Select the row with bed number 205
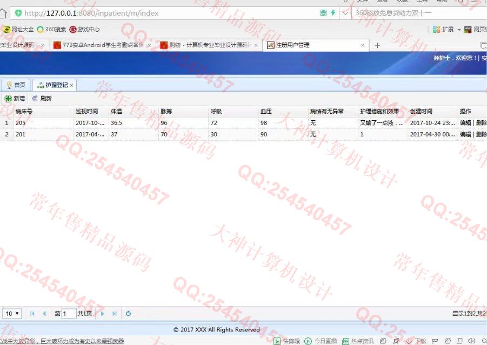This screenshot has width=487, height=345. pyautogui.click(x=243, y=123)
